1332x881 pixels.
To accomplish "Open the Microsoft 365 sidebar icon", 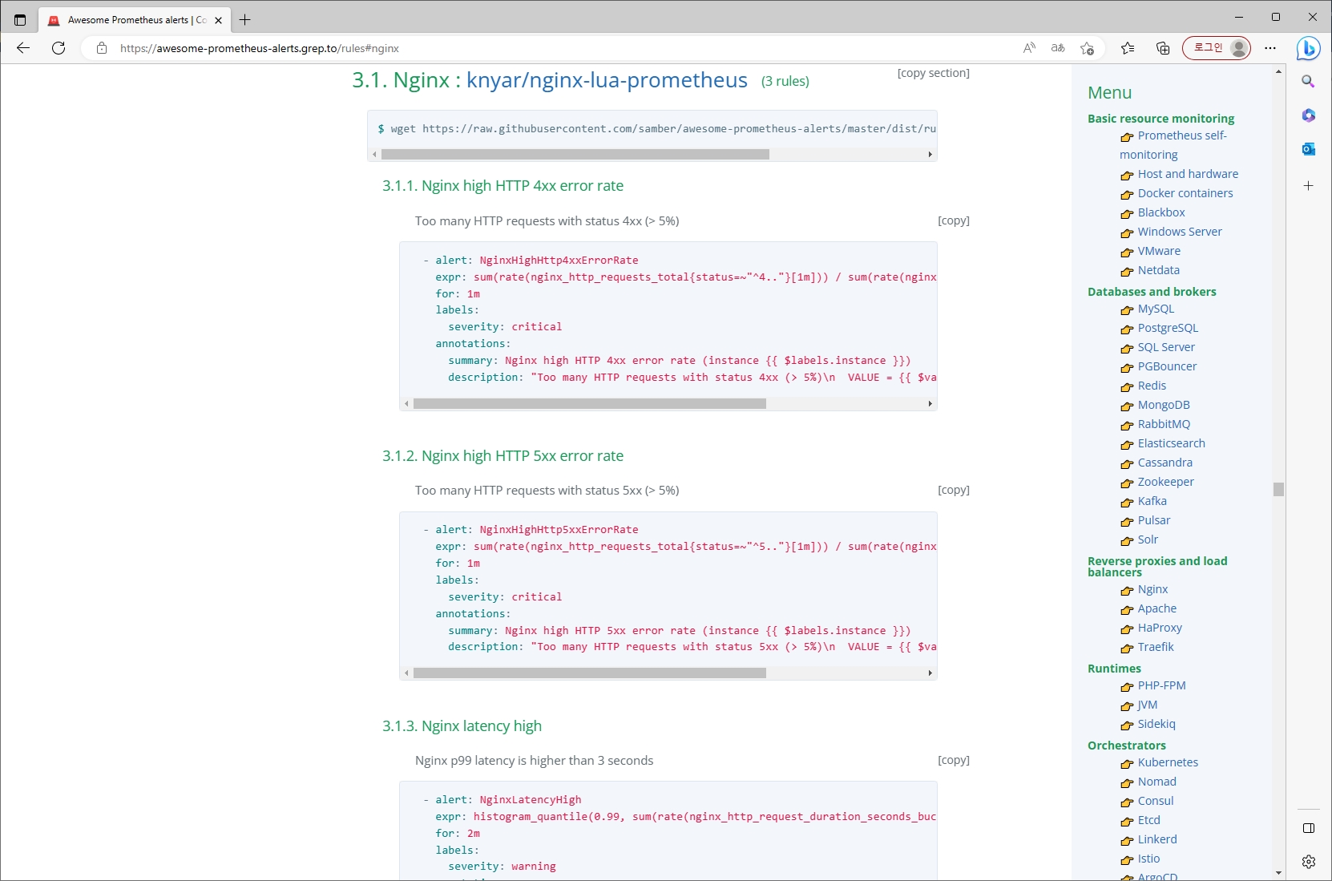I will (x=1309, y=115).
